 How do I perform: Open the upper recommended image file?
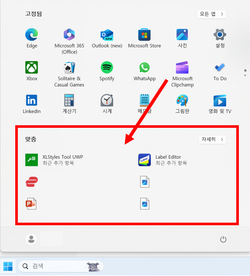click(x=145, y=182)
